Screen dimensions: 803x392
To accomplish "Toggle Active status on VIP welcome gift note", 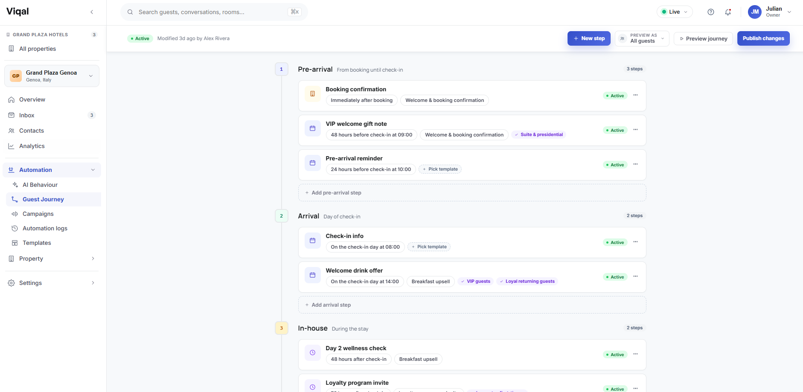I will [x=615, y=131].
